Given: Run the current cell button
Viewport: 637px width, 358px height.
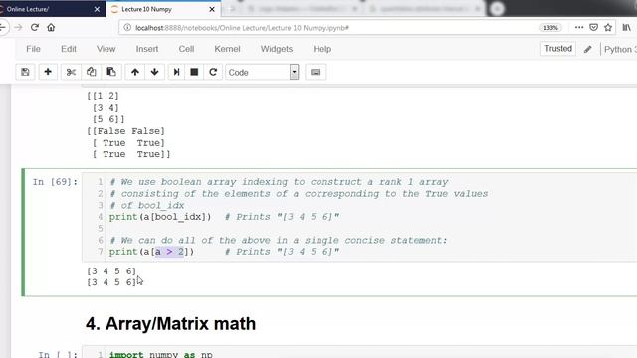Looking at the screenshot, I should [176, 72].
